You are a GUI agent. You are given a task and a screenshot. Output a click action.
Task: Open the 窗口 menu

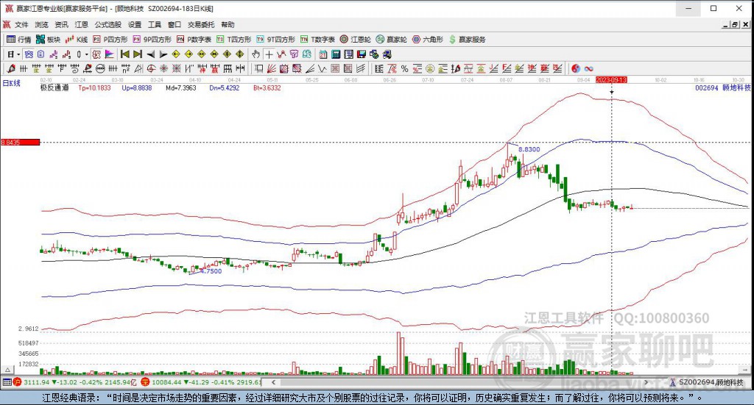pos(174,24)
